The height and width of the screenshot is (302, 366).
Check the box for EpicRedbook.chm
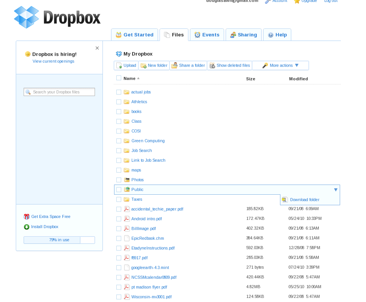(x=119, y=239)
